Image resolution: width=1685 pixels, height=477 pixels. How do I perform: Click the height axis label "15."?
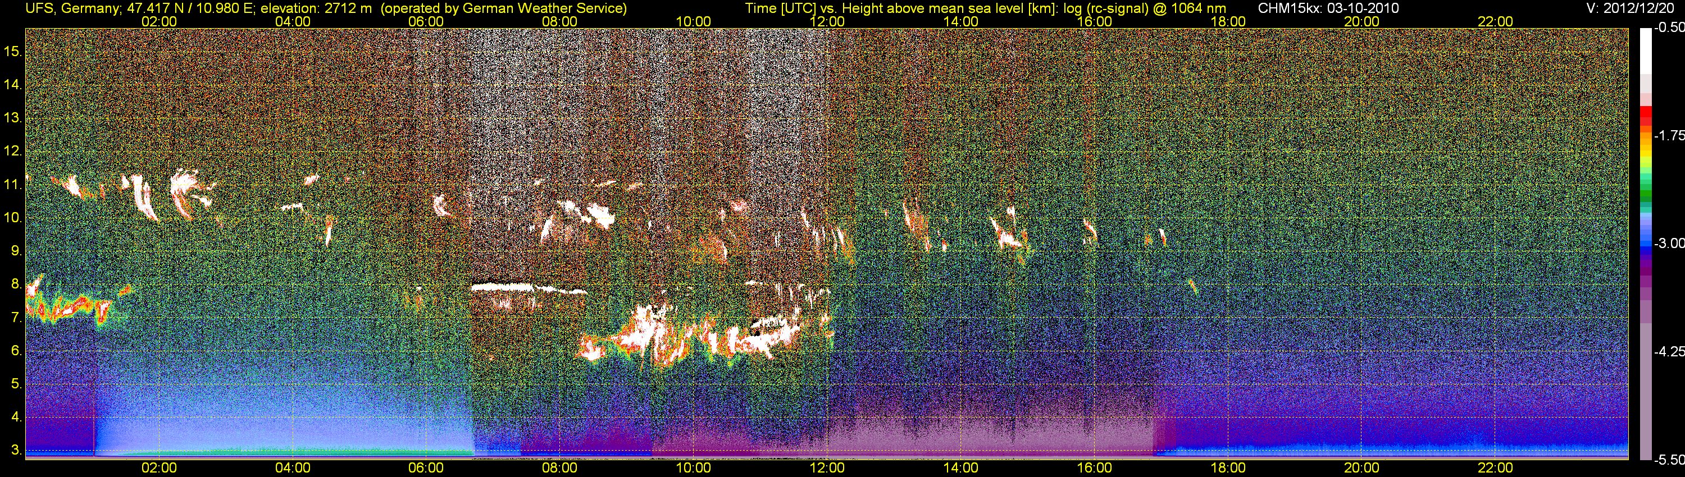(12, 51)
